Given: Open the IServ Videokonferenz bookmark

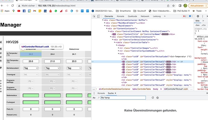Looking at the screenshot, I should pos(160,11).
